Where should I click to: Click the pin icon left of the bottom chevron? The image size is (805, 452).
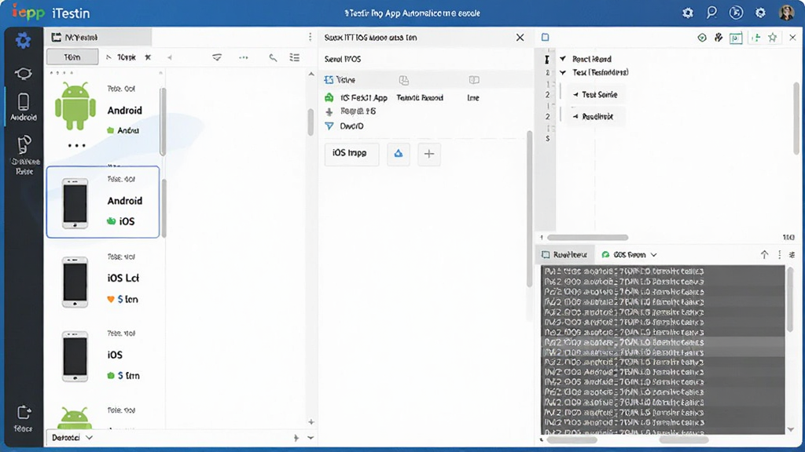coord(296,438)
